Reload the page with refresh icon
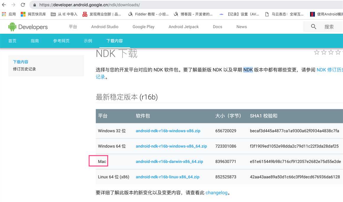This screenshot has width=343, height=202. (x=23, y=5)
